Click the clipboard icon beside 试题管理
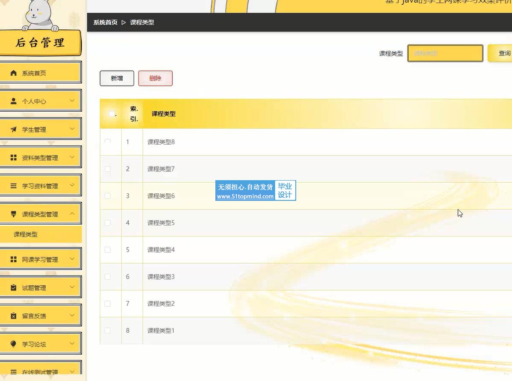Viewport: 512px width, 381px height. click(x=13, y=288)
